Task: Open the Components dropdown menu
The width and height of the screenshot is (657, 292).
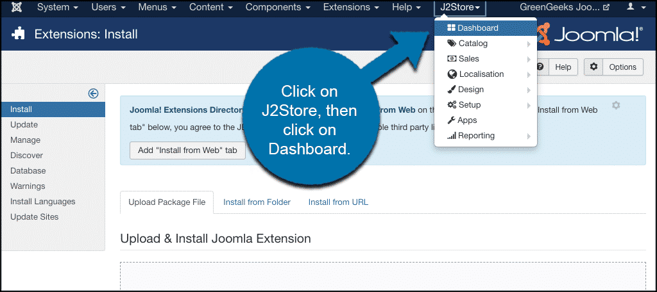Action: (x=278, y=8)
